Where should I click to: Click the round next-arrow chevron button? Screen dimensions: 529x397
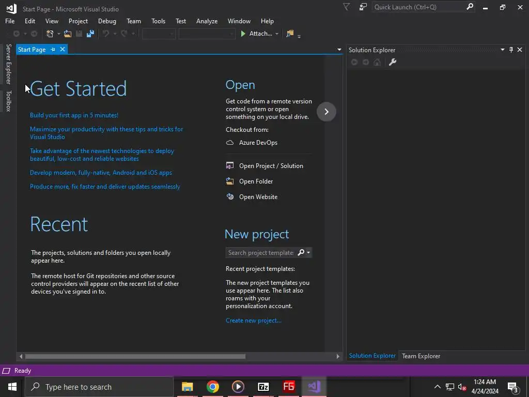click(x=326, y=112)
